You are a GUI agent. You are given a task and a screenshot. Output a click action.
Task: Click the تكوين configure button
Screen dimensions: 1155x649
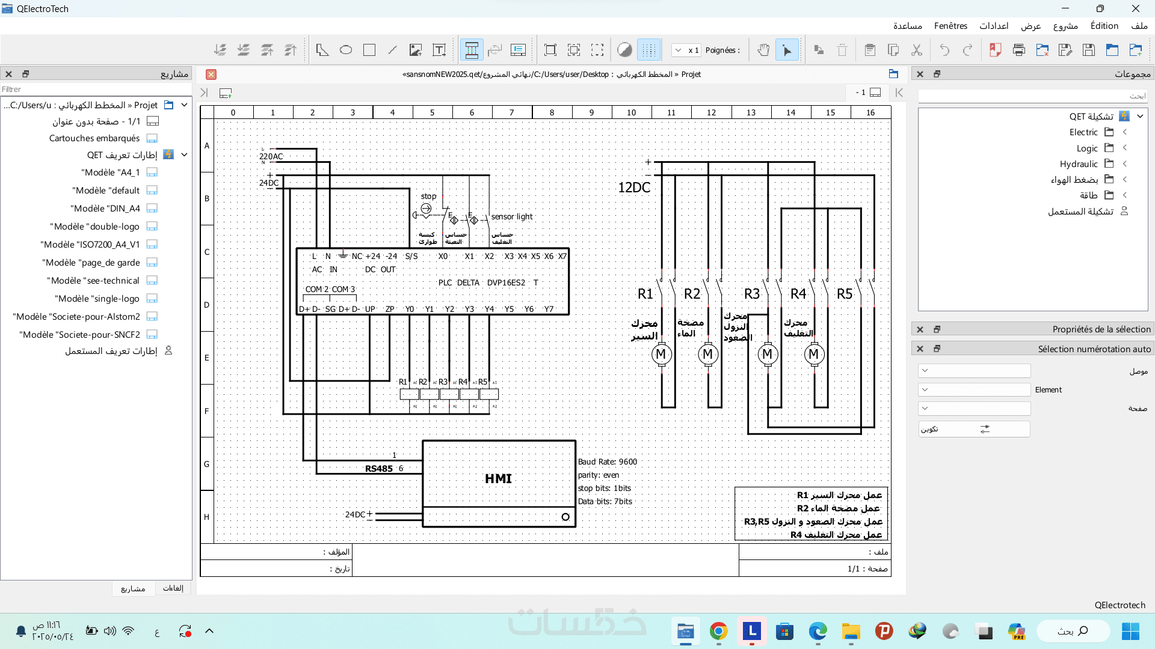pos(974,429)
